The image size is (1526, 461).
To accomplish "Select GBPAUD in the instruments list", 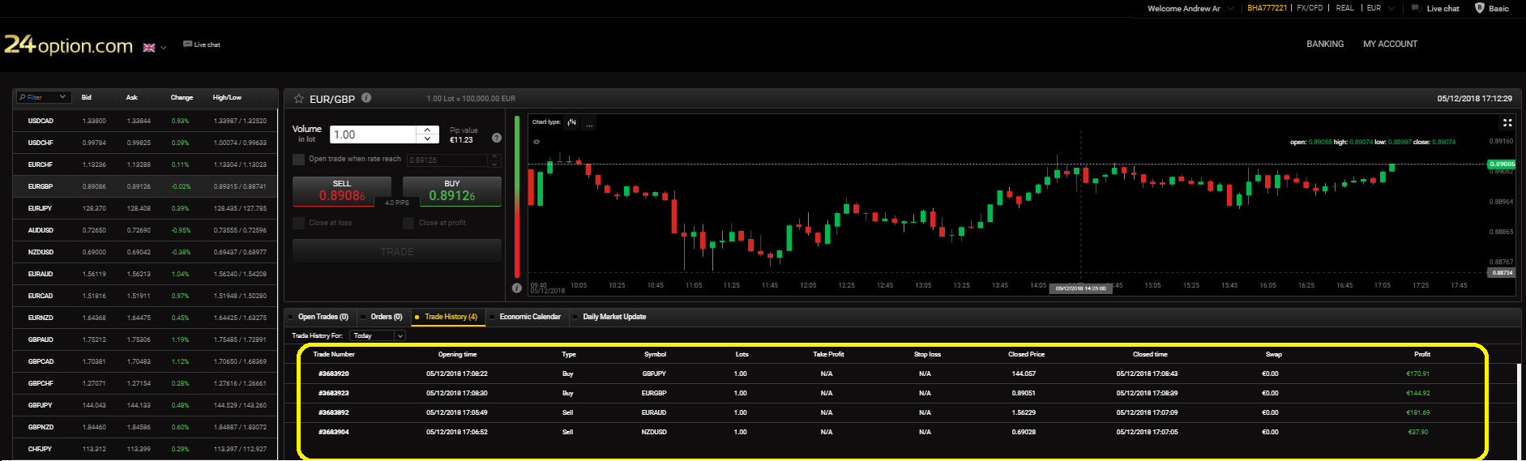I will pos(146,339).
